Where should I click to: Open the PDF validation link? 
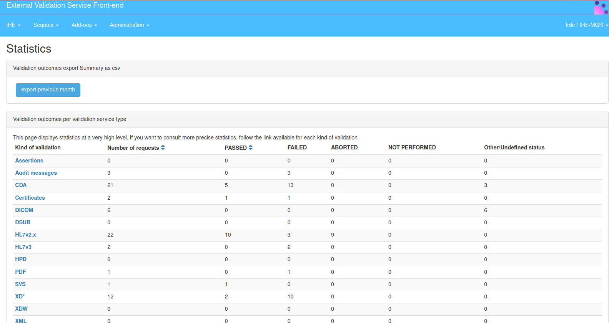click(x=20, y=272)
